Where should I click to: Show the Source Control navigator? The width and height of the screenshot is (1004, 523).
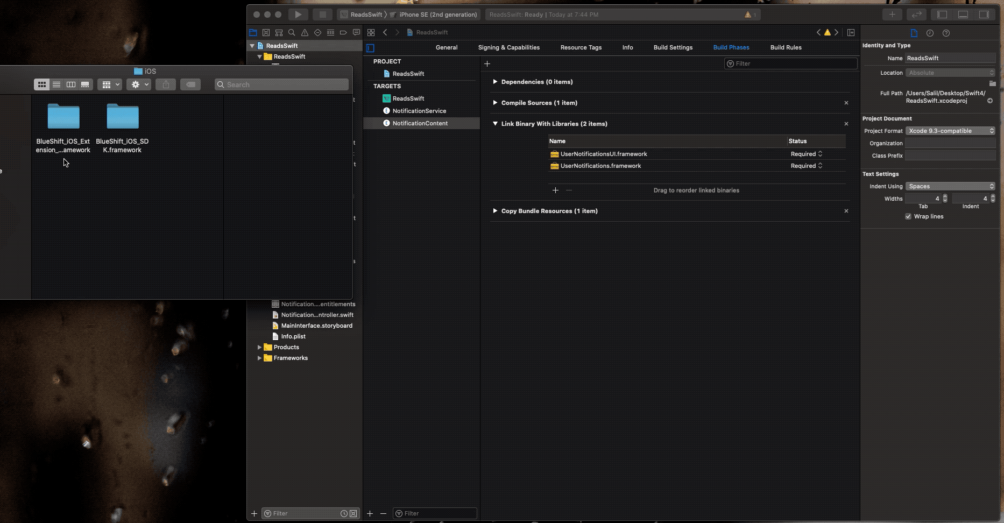tap(266, 33)
